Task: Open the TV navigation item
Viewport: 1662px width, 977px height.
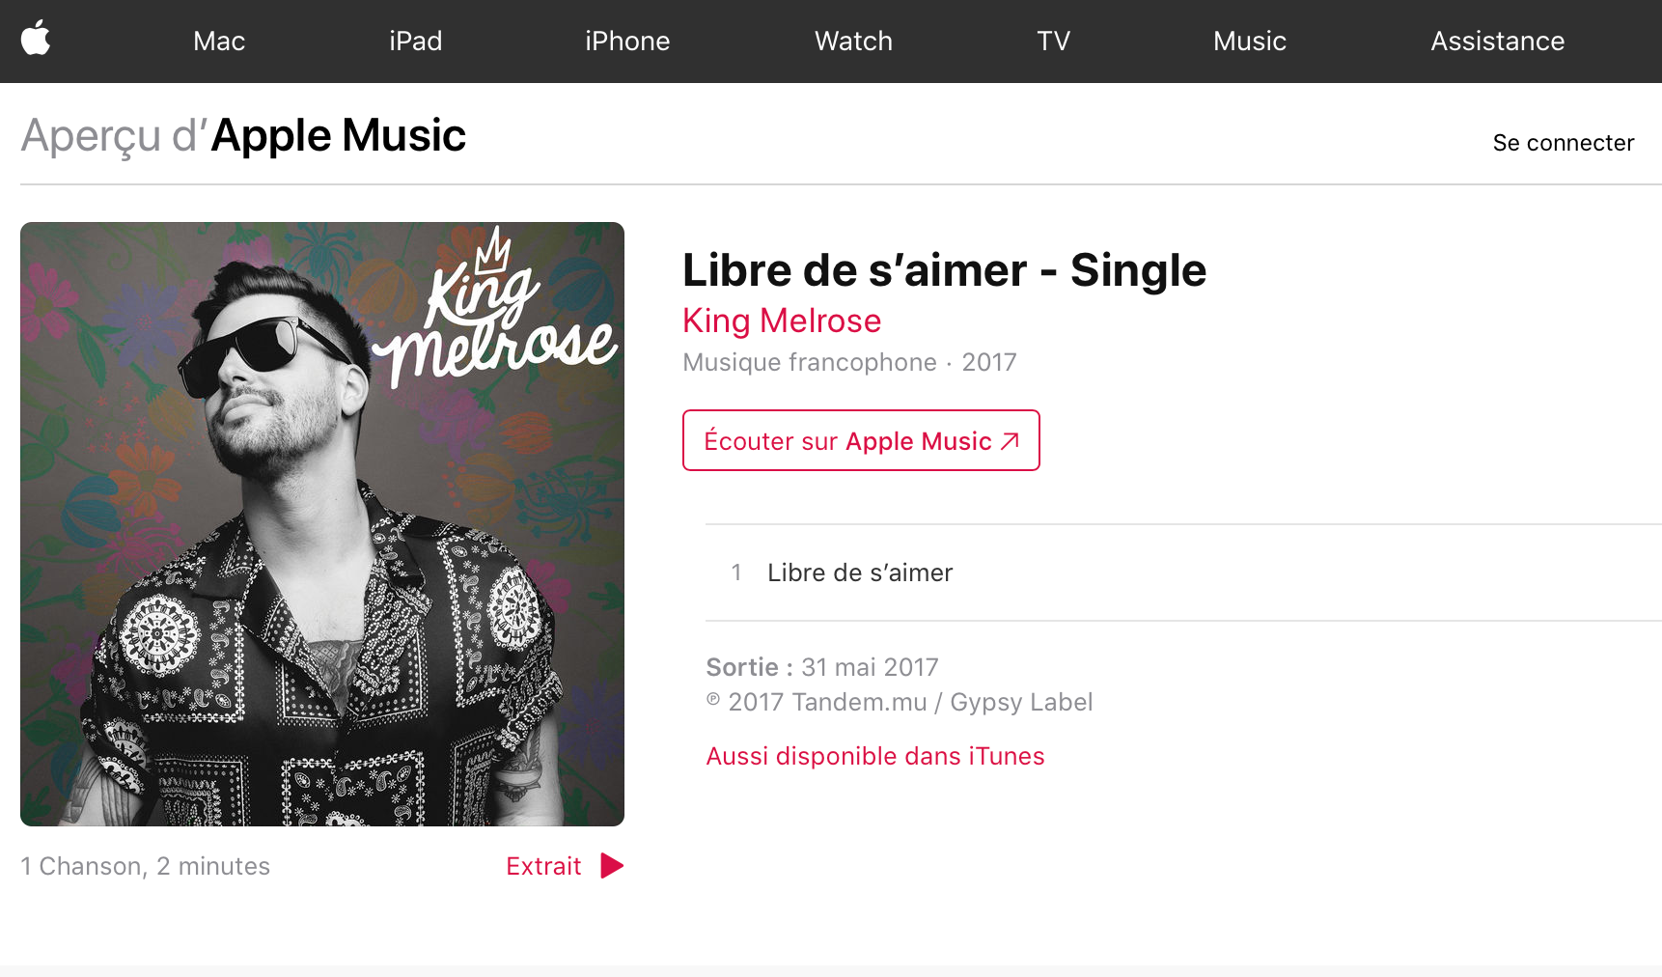Action: pos(1054,41)
